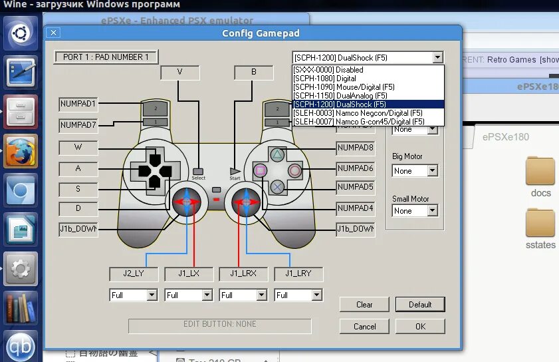The image size is (559, 362).
Task: Select [SCPH-1090] Mouse/Digital option
Action: pyautogui.click(x=368, y=87)
